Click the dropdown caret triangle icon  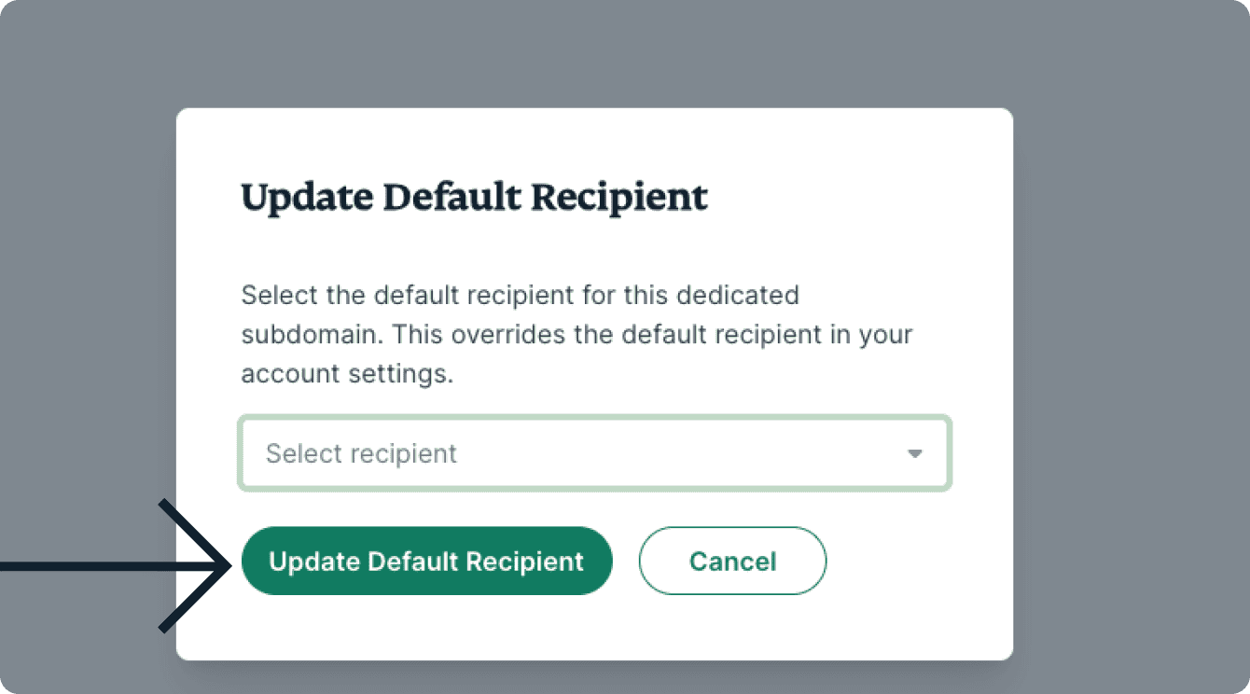(x=914, y=454)
